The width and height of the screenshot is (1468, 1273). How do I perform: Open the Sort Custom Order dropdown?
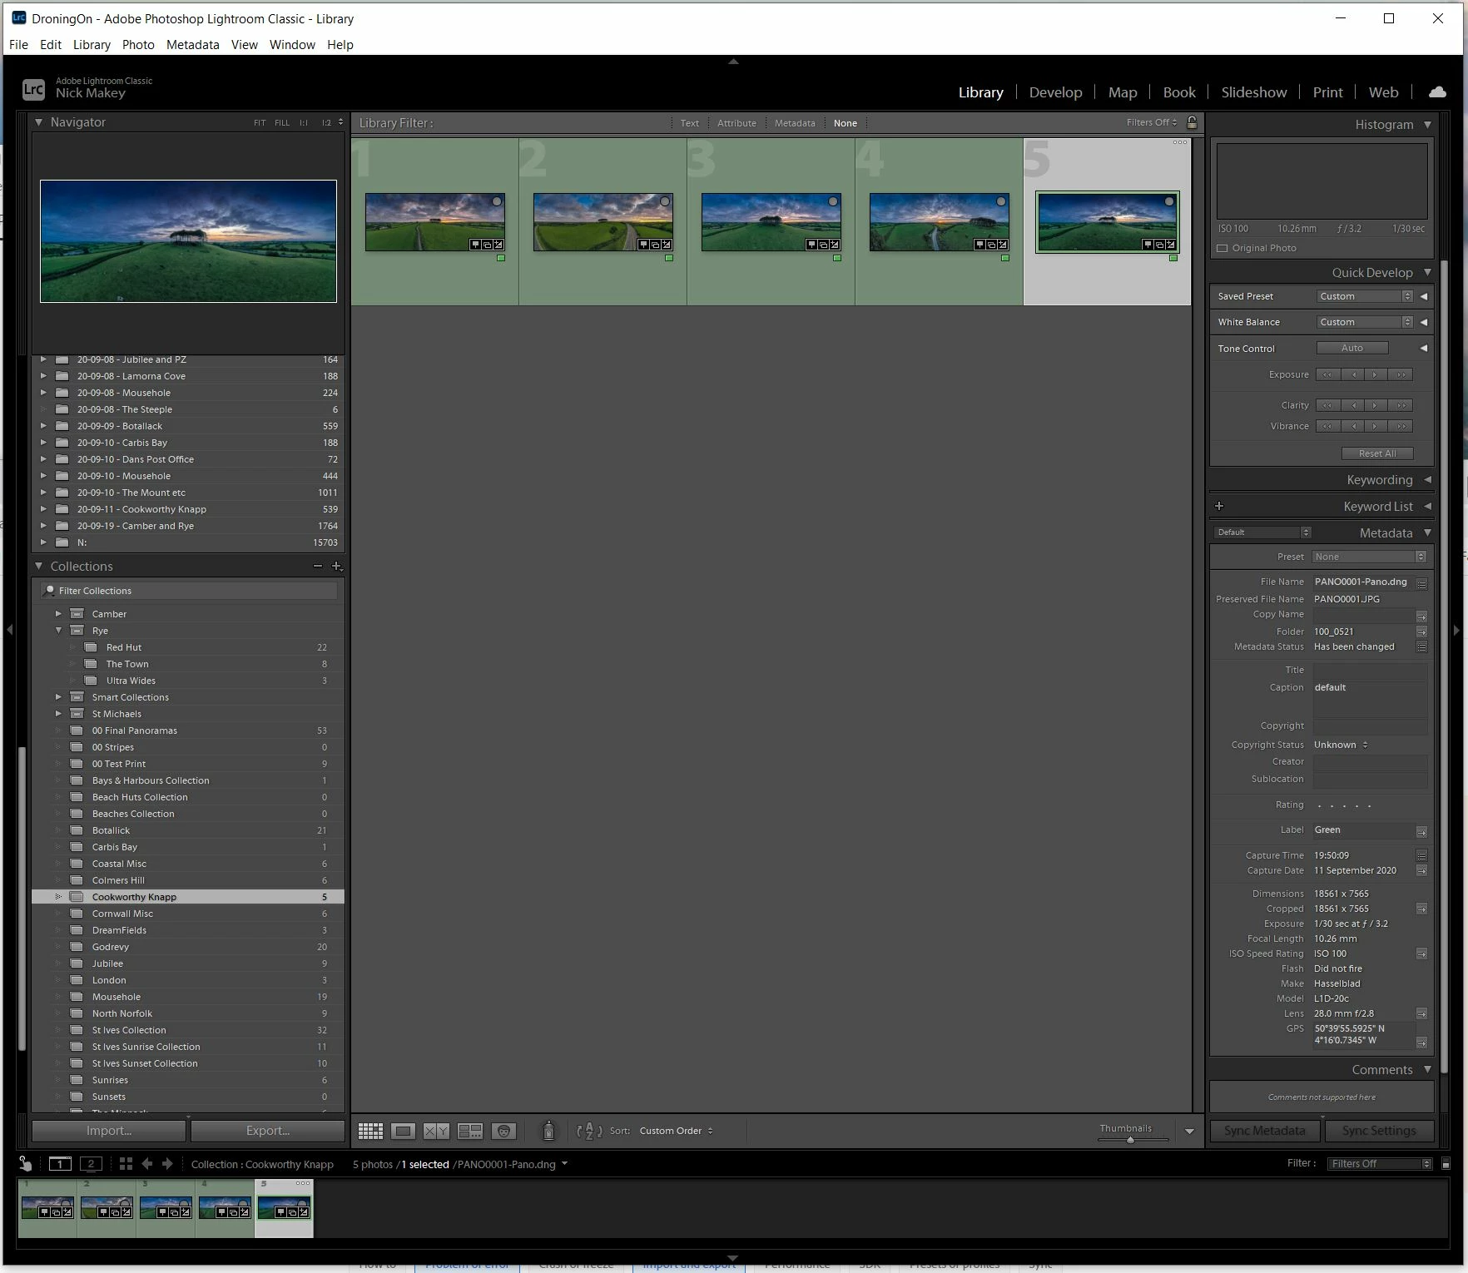[x=676, y=1131]
